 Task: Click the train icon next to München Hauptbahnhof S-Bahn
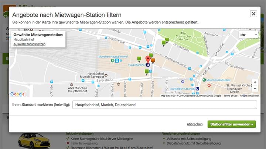pos(117,60)
